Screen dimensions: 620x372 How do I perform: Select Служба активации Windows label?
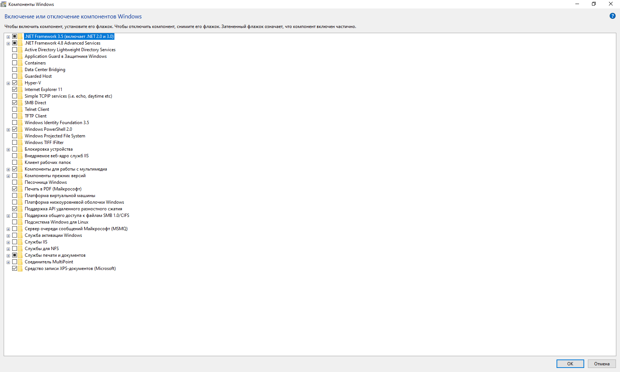54,235
